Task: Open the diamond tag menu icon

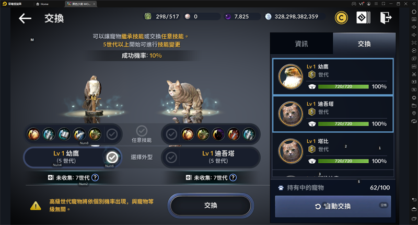Action: tap(363, 18)
